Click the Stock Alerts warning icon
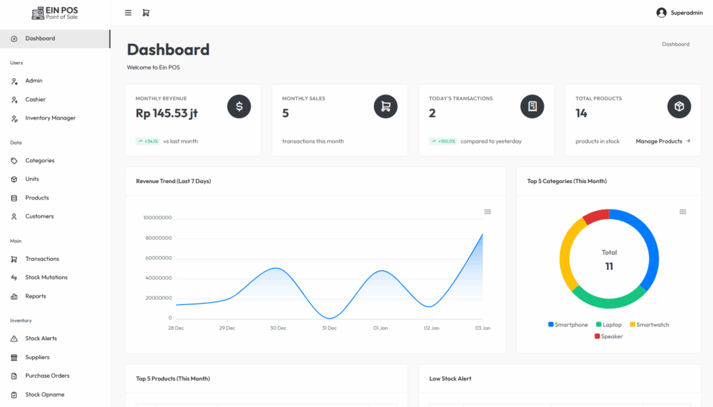This screenshot has width=713, height=407. coord(14,339)
